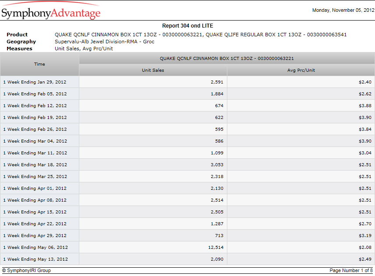Click unit sales value 713
The width and height of the screenshot is (375, 276).
coord(219,236)
